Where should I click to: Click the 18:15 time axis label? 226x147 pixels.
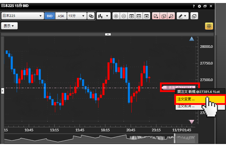105,130
